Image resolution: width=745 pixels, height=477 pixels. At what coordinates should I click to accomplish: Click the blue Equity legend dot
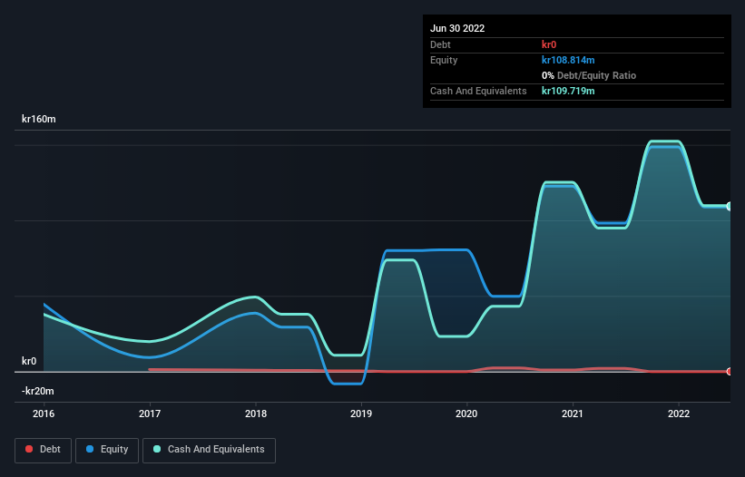tap(90, 449)
